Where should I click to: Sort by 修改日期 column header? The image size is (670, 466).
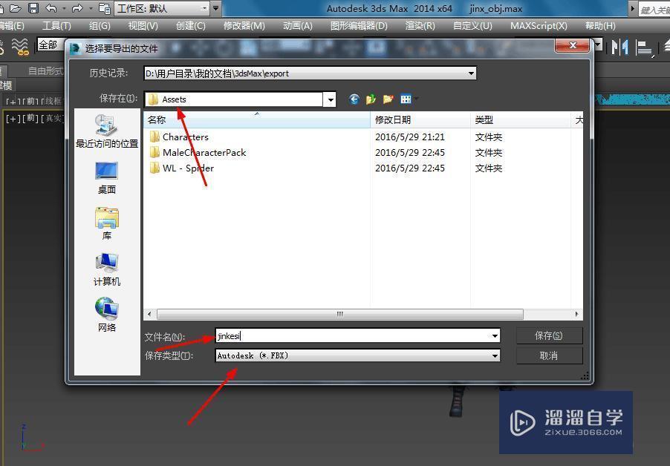point(420,120)
